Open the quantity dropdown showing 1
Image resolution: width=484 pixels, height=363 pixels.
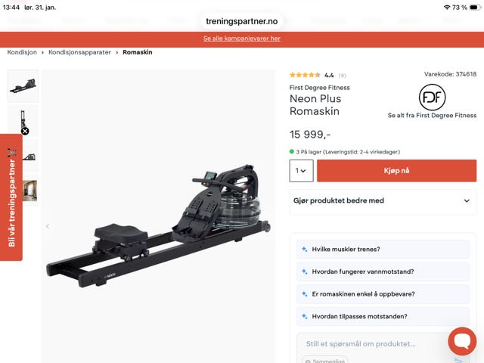pyautogui.click(x=301, y=171)
